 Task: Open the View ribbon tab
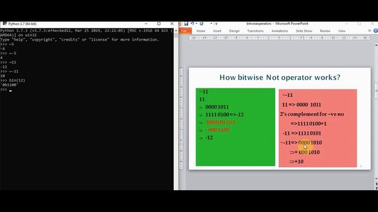click(x=342, y=31)
